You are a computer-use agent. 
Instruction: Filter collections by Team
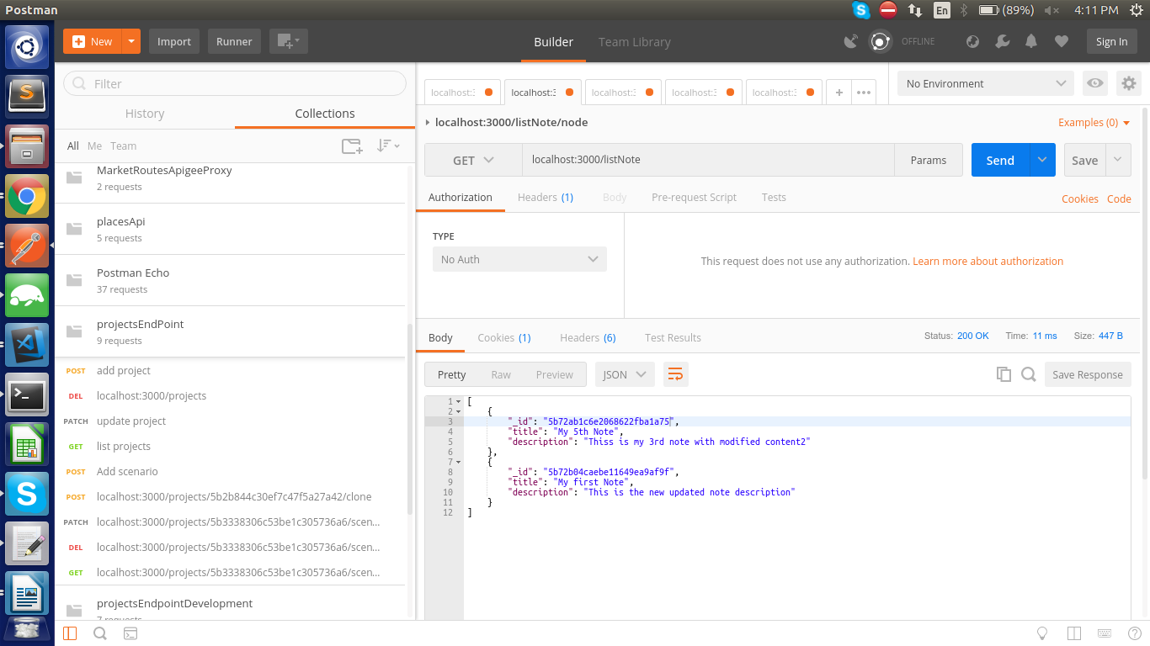coord(123,146)
